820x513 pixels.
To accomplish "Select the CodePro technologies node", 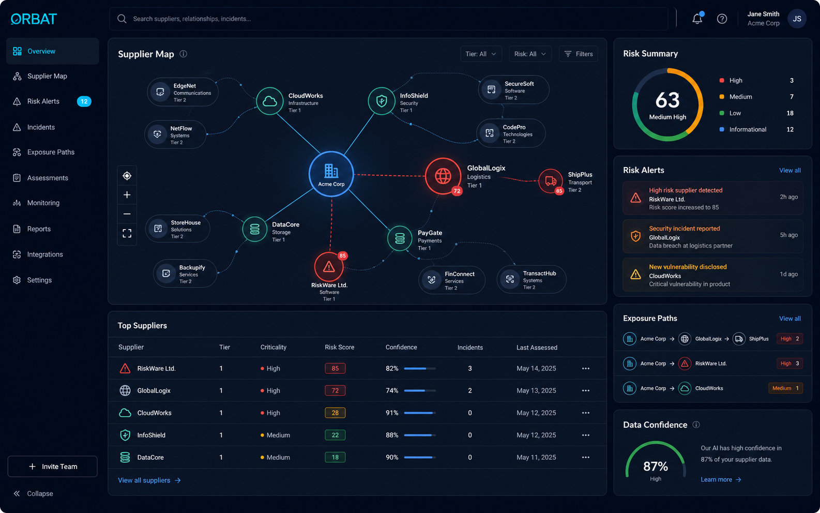I will pos(511,133).
